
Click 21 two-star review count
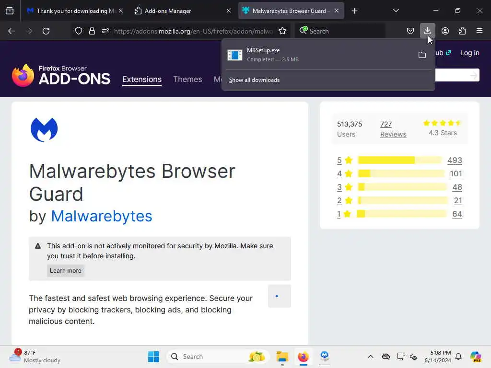458,201
